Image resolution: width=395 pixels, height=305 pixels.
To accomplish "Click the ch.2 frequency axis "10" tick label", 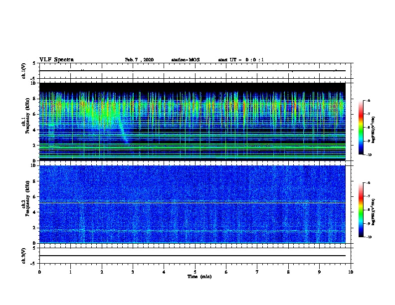I will tap(34, 165).
